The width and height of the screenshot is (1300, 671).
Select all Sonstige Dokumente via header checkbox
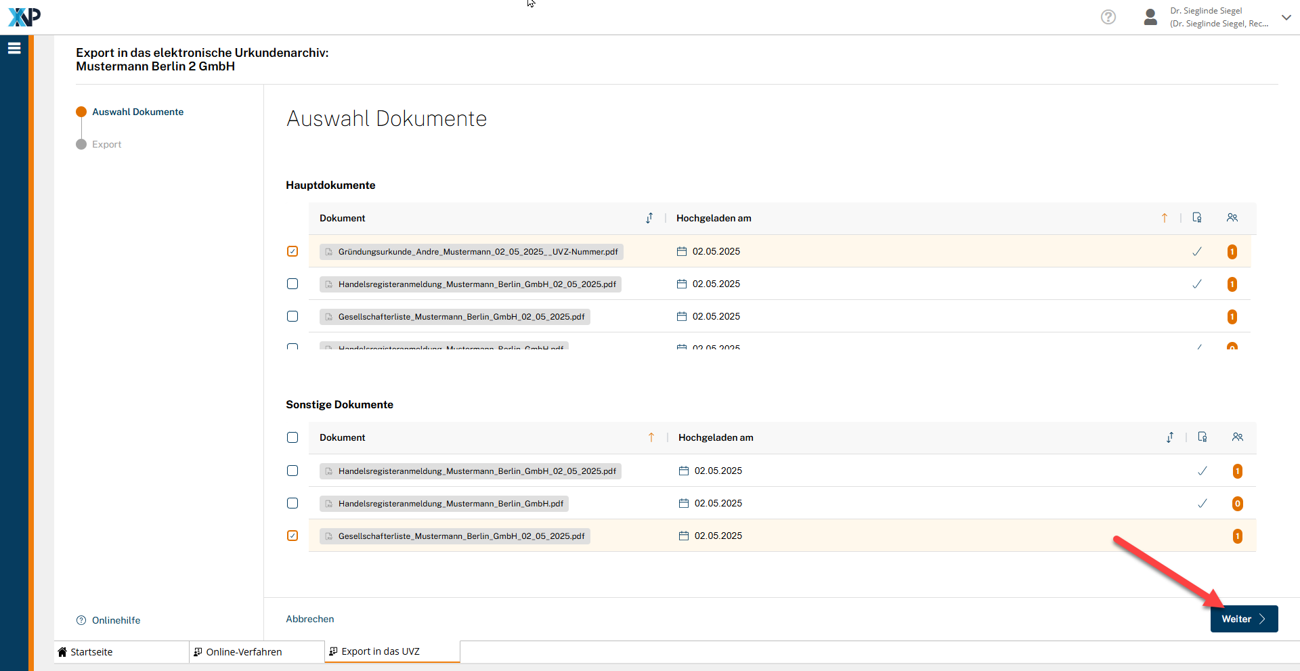292,437
